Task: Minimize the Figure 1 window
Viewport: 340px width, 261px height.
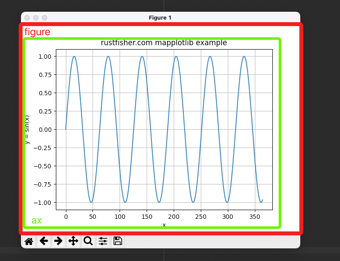Action: pyautogui.click(x=36, y=18)
